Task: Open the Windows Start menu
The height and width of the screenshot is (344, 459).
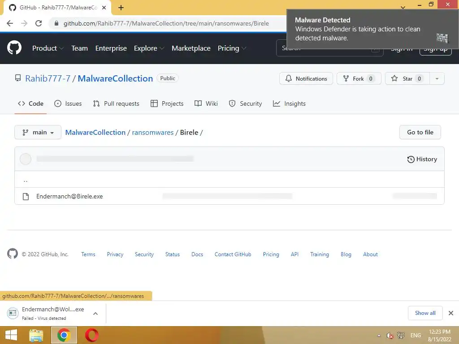Action: (11, 335)
